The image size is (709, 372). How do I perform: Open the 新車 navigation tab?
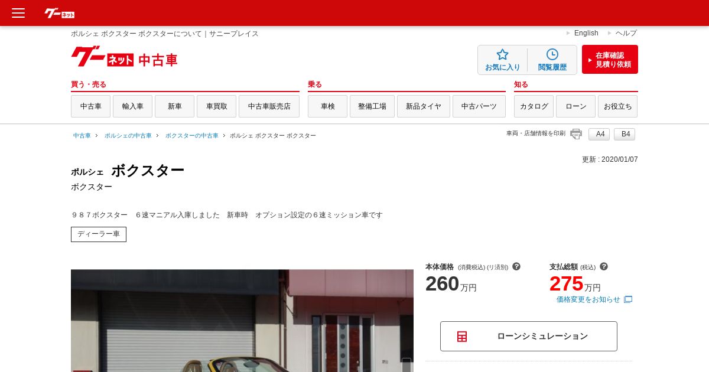174,106
